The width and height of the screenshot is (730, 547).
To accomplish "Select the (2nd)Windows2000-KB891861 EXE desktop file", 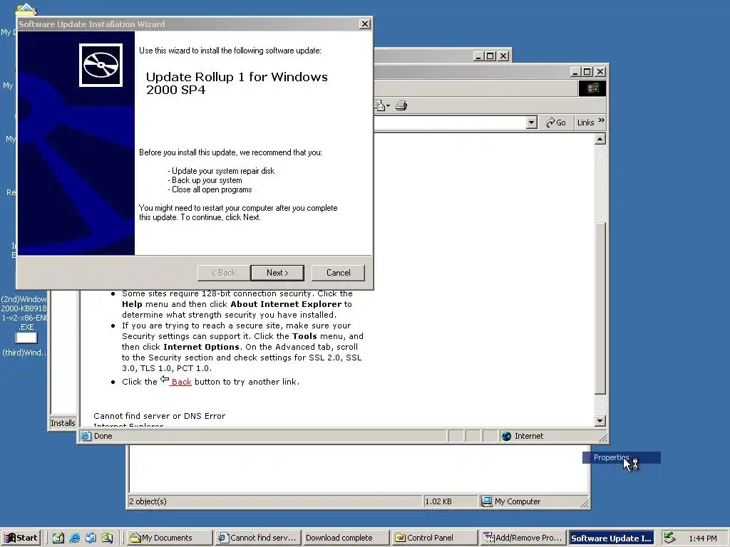I will pos(24,313).
